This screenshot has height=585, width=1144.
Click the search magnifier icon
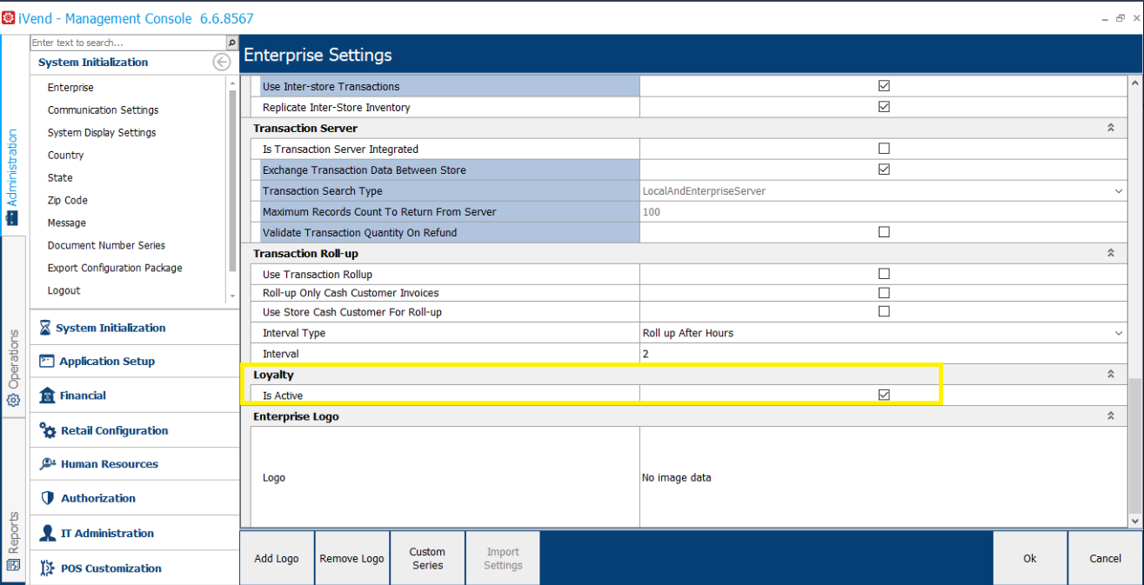[x=231, y=43]
